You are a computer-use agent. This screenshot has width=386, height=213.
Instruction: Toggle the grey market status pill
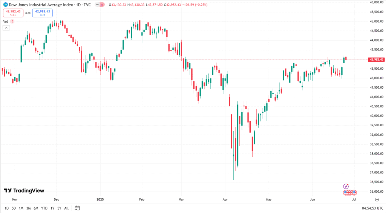pos(98,5)
